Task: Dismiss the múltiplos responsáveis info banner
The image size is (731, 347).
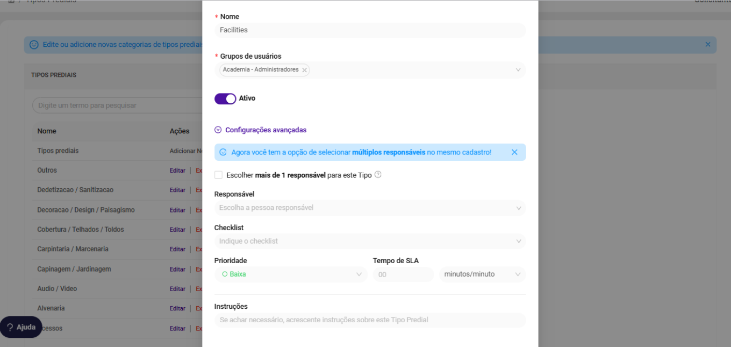Action: tap(514, 152)
